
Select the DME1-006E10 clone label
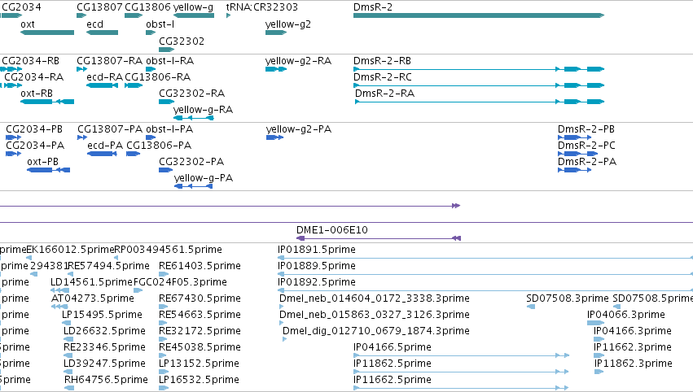[x=332, y=229]
